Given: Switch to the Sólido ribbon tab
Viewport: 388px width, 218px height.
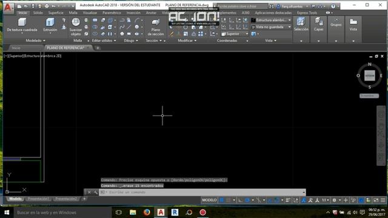Looking at the screenshot, I should pyautogui.click(x=38, y=13).
